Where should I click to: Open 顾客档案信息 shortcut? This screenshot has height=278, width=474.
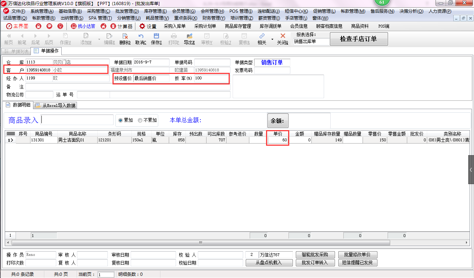click(329, 26)
